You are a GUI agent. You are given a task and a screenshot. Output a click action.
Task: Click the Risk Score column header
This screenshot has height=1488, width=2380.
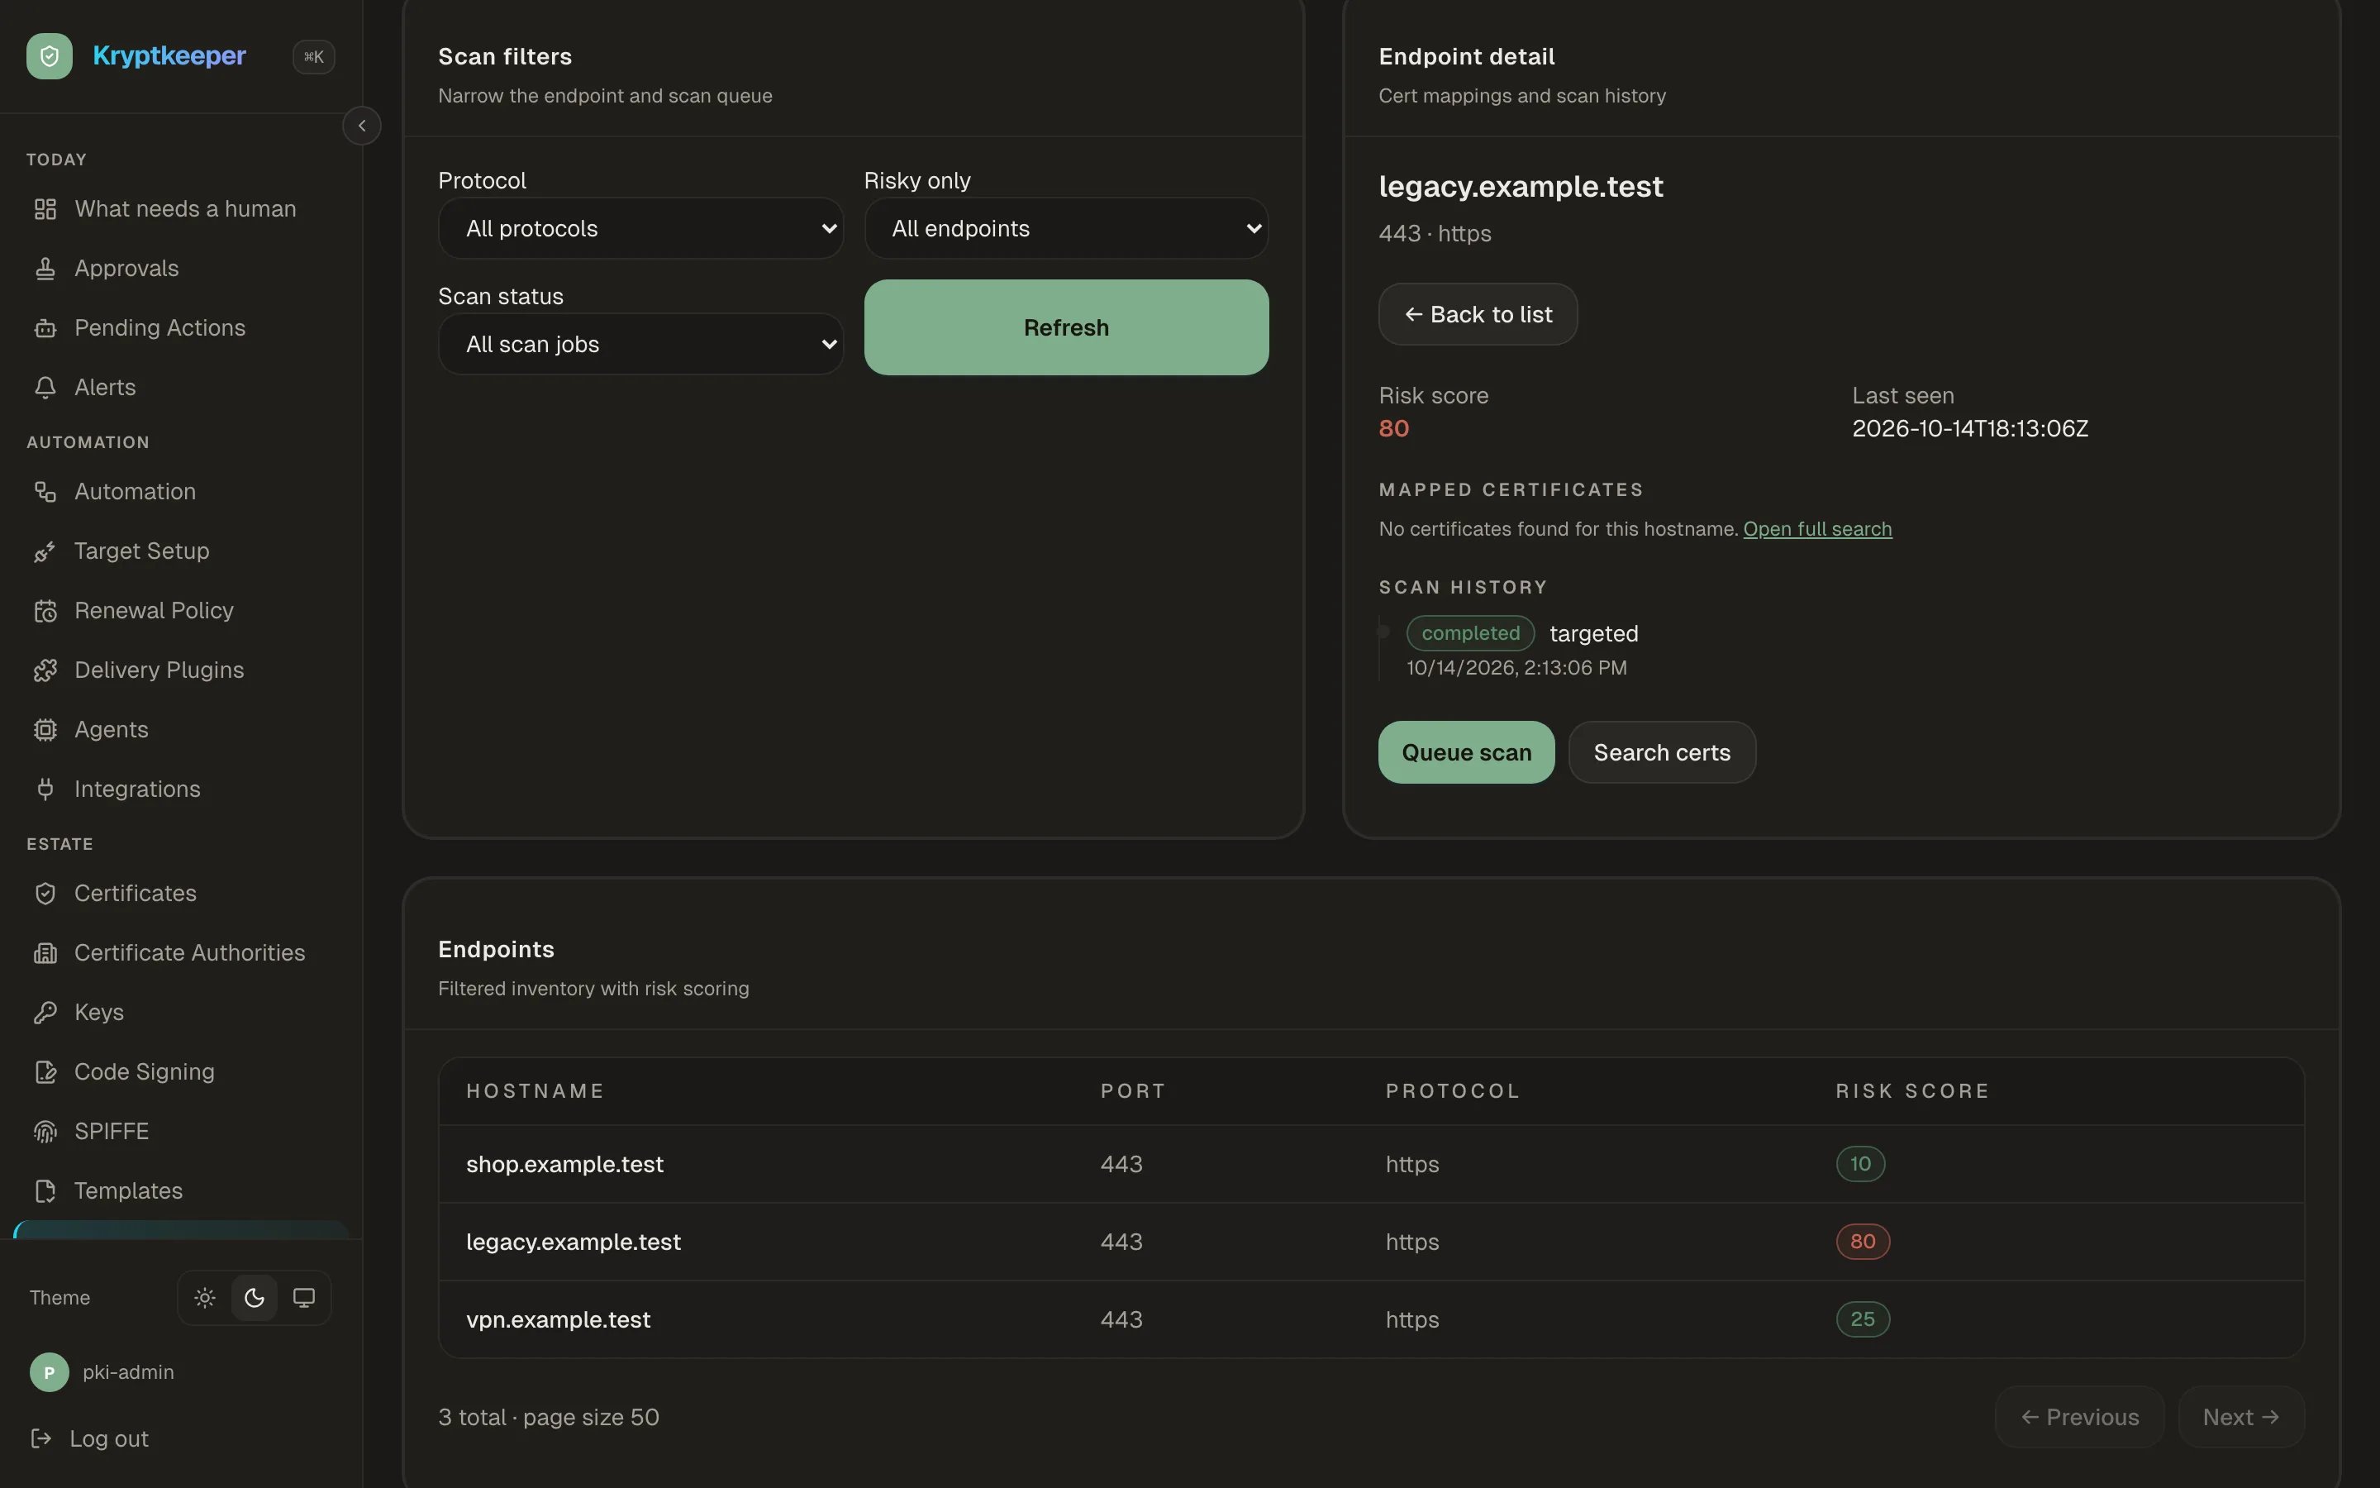tap(1912, 1091)
